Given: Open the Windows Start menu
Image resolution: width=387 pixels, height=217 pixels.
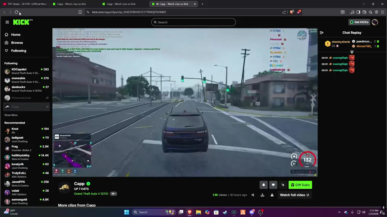Looking at the screenshot, I should 127,212.
